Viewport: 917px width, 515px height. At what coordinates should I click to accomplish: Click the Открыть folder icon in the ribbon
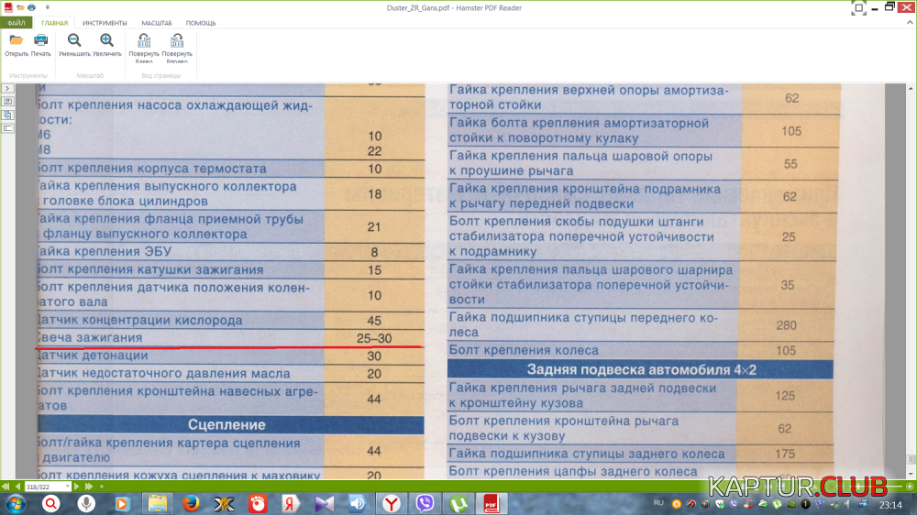point(17,40)
